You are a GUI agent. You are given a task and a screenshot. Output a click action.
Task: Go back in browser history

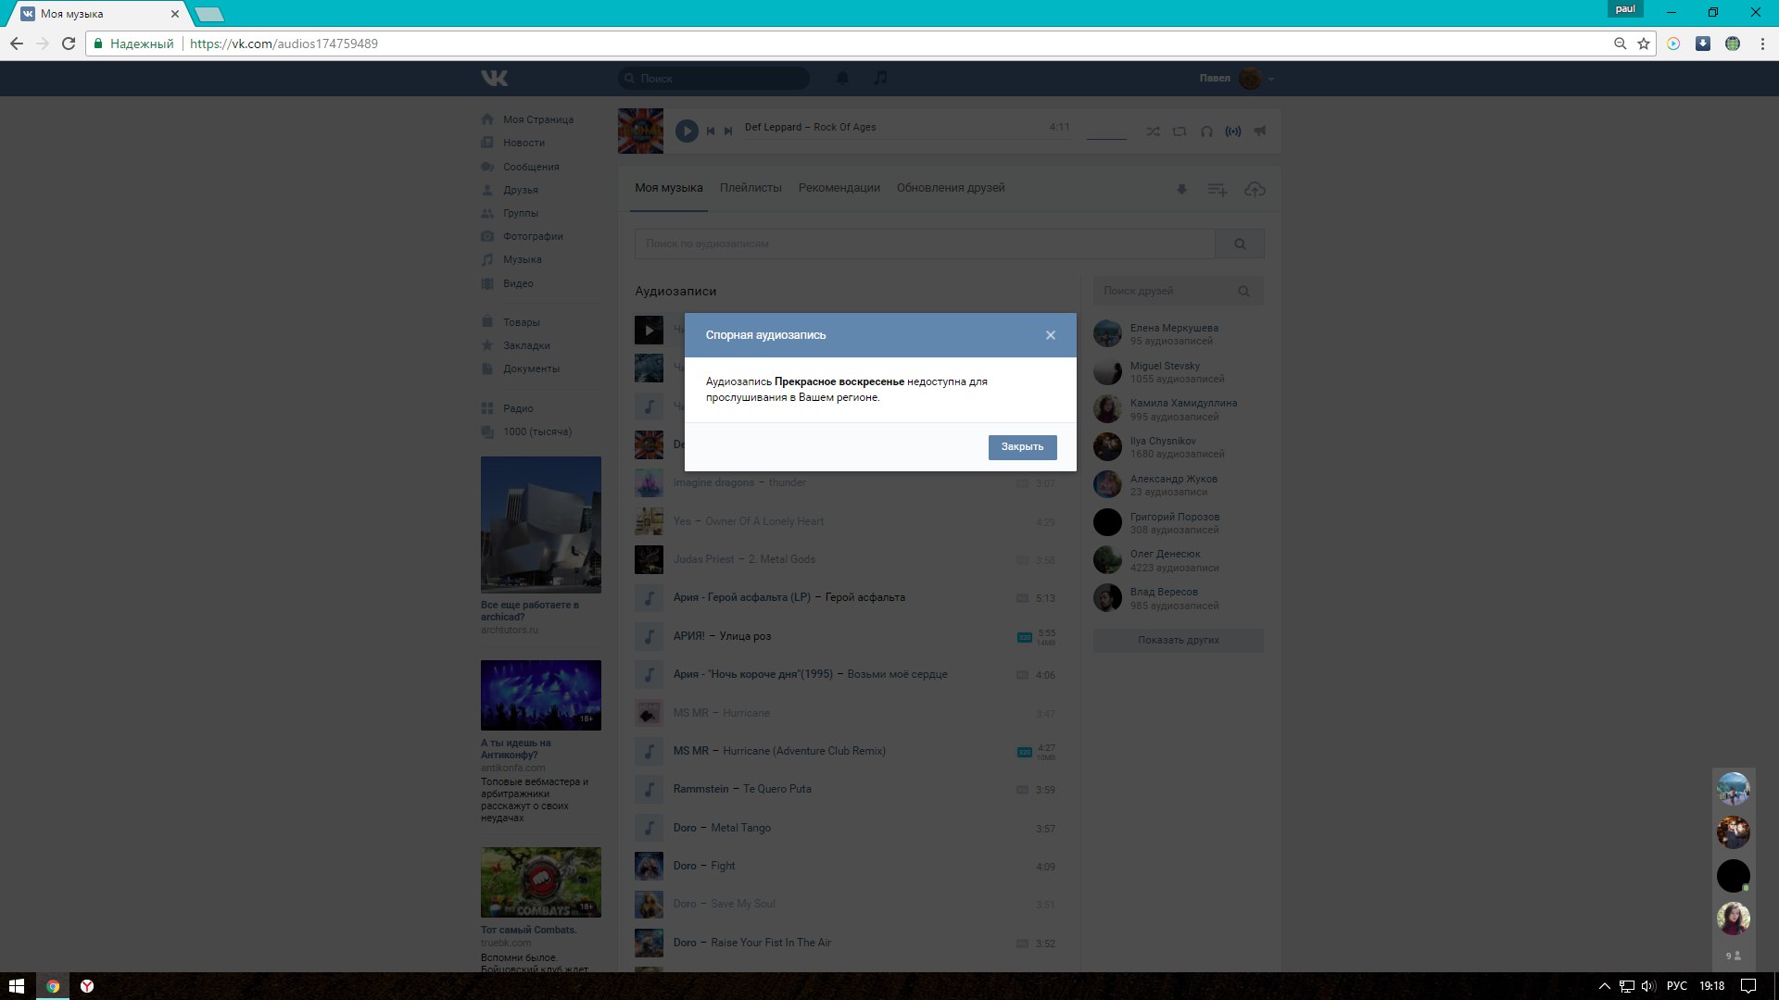(17, 44)
